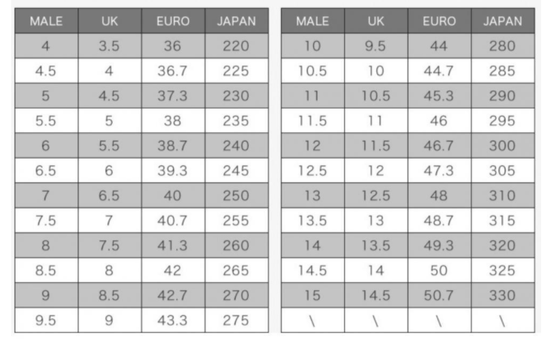This screenshot has height=352, width=559.
Task: Click the Japan 275 cell
Action: [236, 321]
